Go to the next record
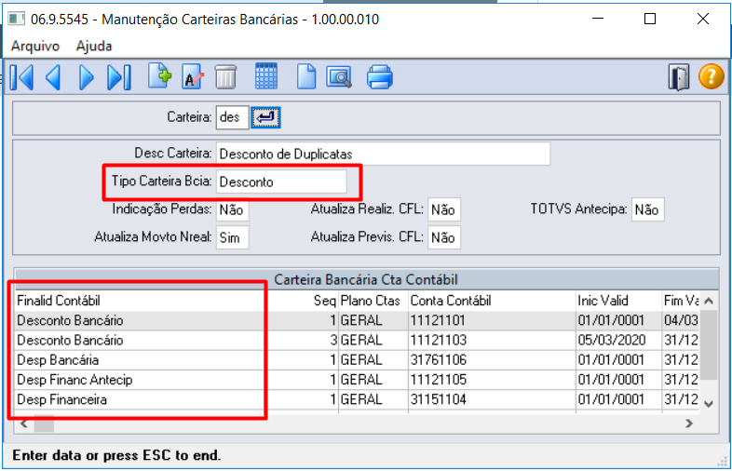 click(86, 77)
